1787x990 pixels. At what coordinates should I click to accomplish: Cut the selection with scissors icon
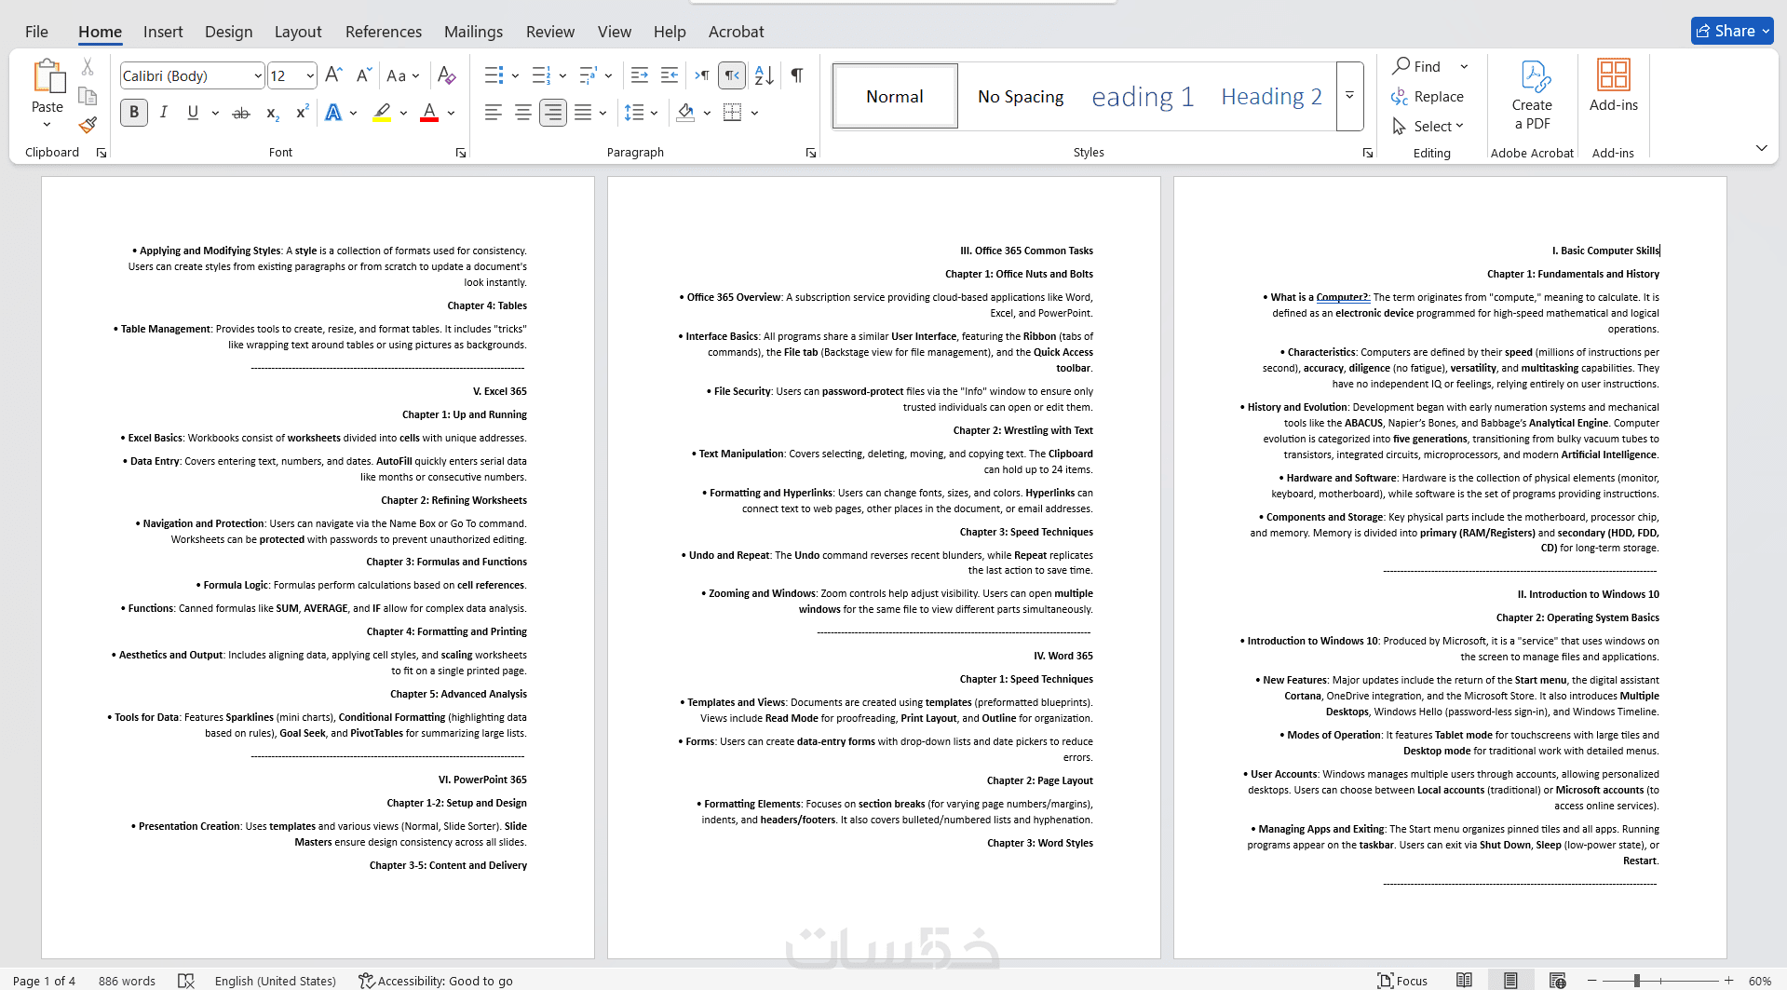pos(88,67)
